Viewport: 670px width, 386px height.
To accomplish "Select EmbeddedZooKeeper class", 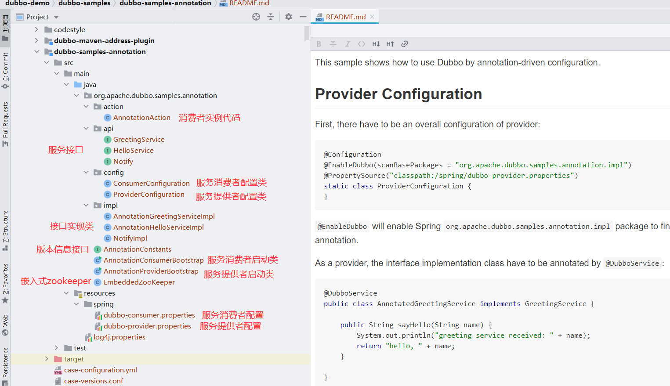I will pyautogui.click(x=139, y=282).
